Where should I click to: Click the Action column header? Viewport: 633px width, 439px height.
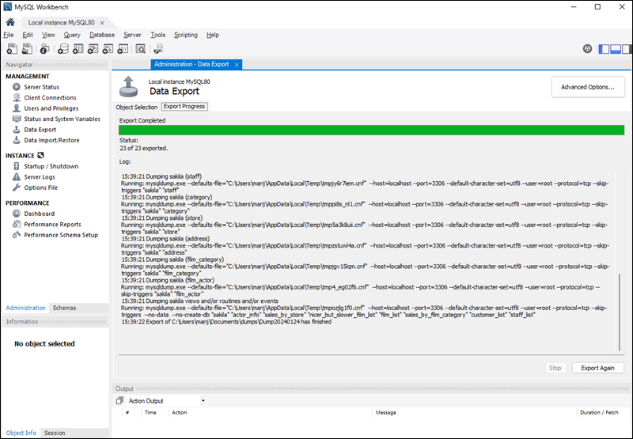click(180, 412)
